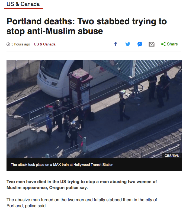Viewport: 186px width, 211px height.
Task: Share article on Facebook
Action: 116,44
